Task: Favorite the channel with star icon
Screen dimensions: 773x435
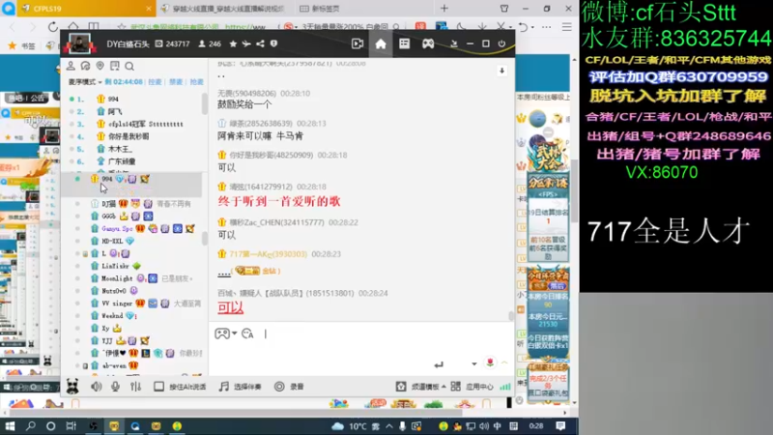Action: [233, 43]
